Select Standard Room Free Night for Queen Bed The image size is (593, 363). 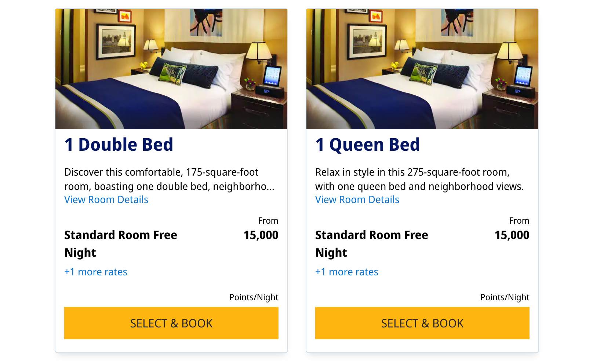(x=372, y=243)
